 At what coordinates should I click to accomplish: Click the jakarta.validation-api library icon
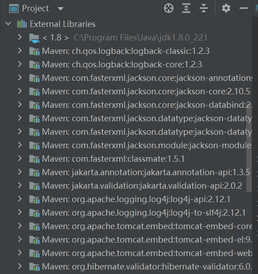[34, 186]
